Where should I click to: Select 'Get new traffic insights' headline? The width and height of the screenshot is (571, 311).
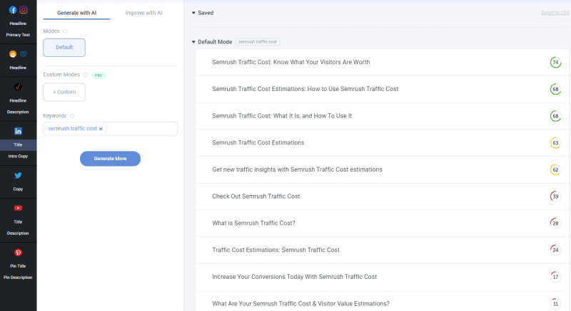[x=382, y=169]
